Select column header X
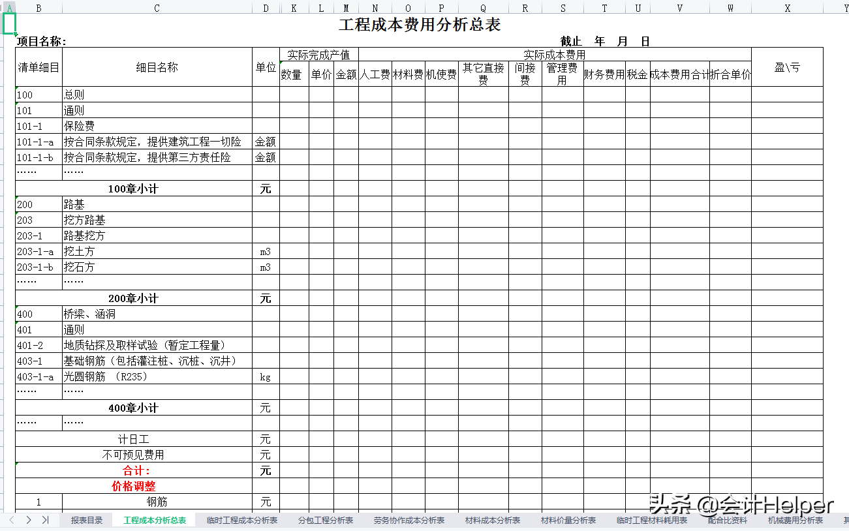This screenshot has height=531, width=849. point(788,7)
